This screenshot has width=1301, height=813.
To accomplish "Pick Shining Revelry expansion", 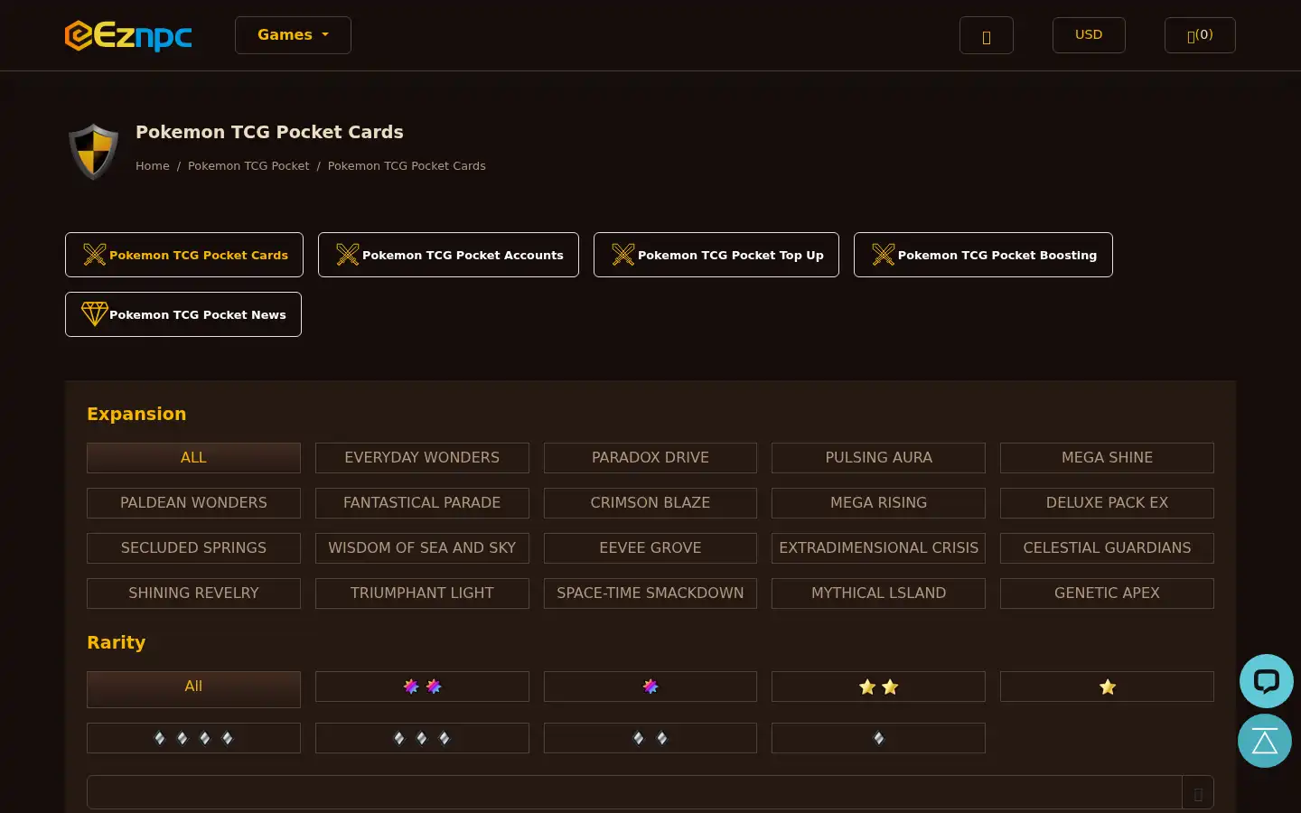I will 193,593.
